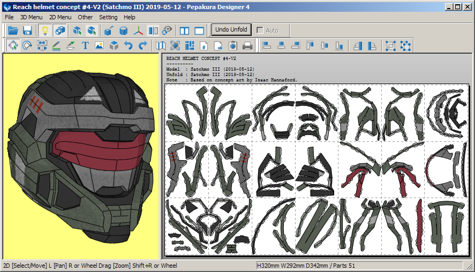This screenshot has height=272, width=475.
Task: Select the cube-with-knife open edges tool
Action: pos(109,31)
